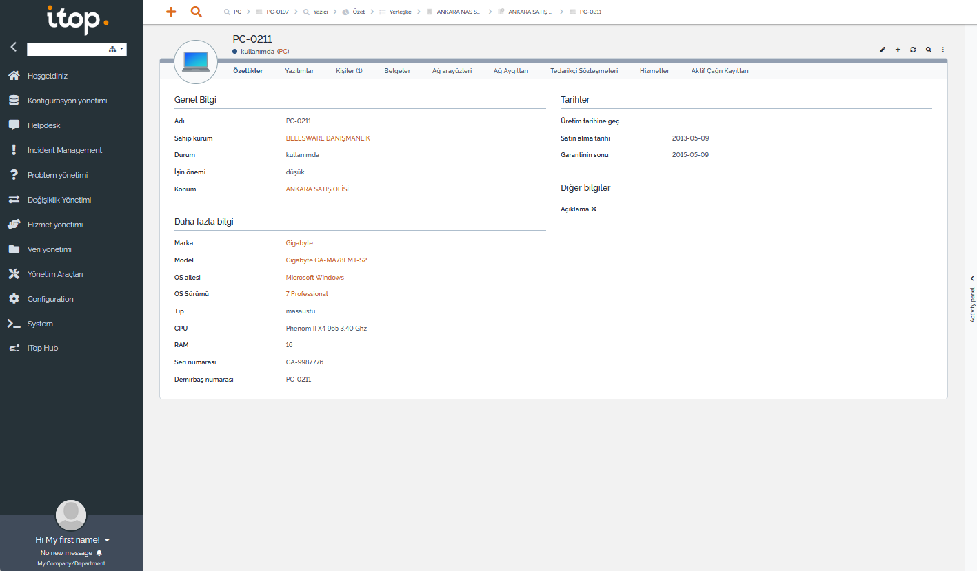The height and width of the screenshot is (571, 977).
Task: Click the refresh icon in object header
Action: [x=913, y=50]
